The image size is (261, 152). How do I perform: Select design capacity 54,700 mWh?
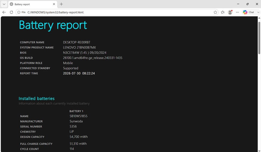click(x=79, y=137)
